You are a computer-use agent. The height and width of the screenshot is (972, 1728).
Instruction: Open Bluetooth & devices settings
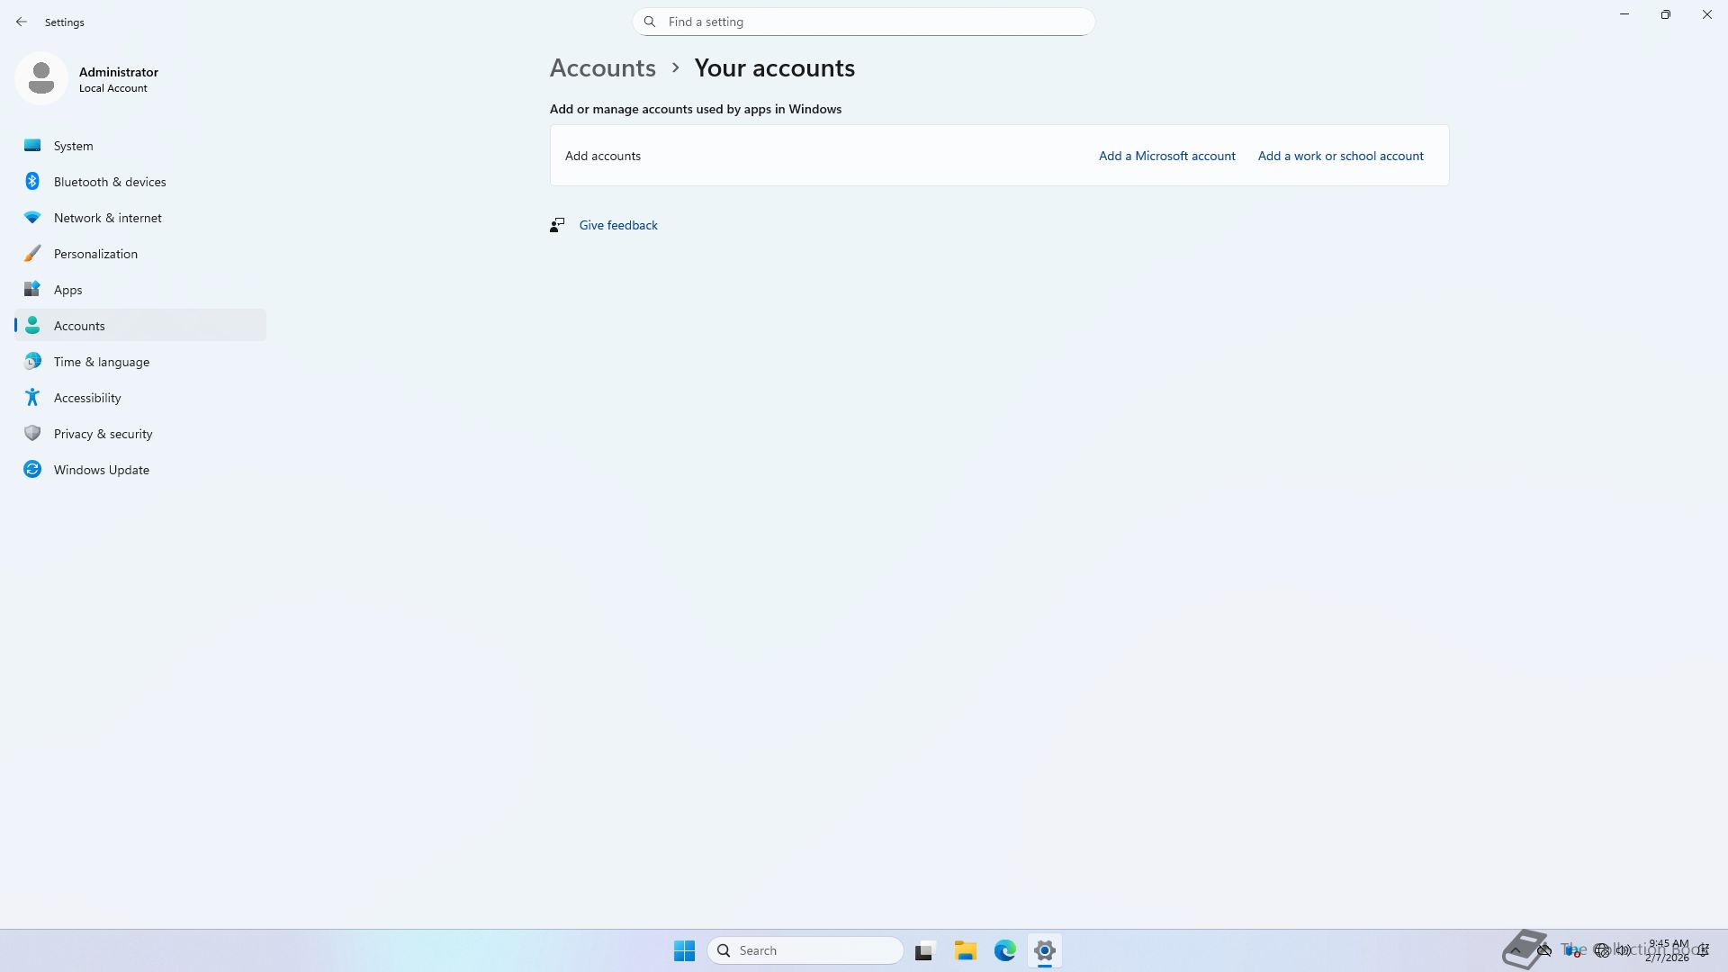point(109,182)
